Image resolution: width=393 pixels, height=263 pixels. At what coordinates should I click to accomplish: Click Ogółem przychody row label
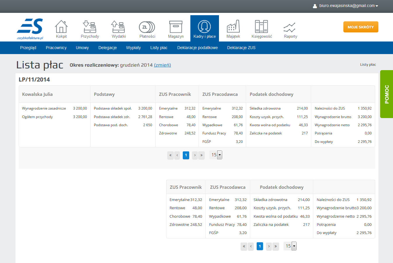point(37,117)
